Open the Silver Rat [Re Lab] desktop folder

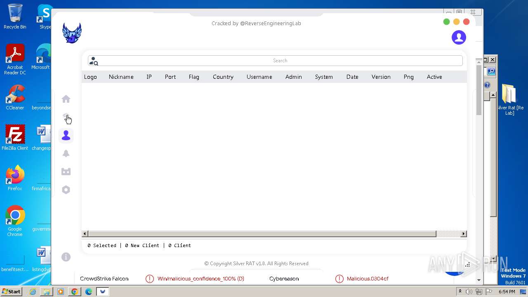click(x=509, y=99)
